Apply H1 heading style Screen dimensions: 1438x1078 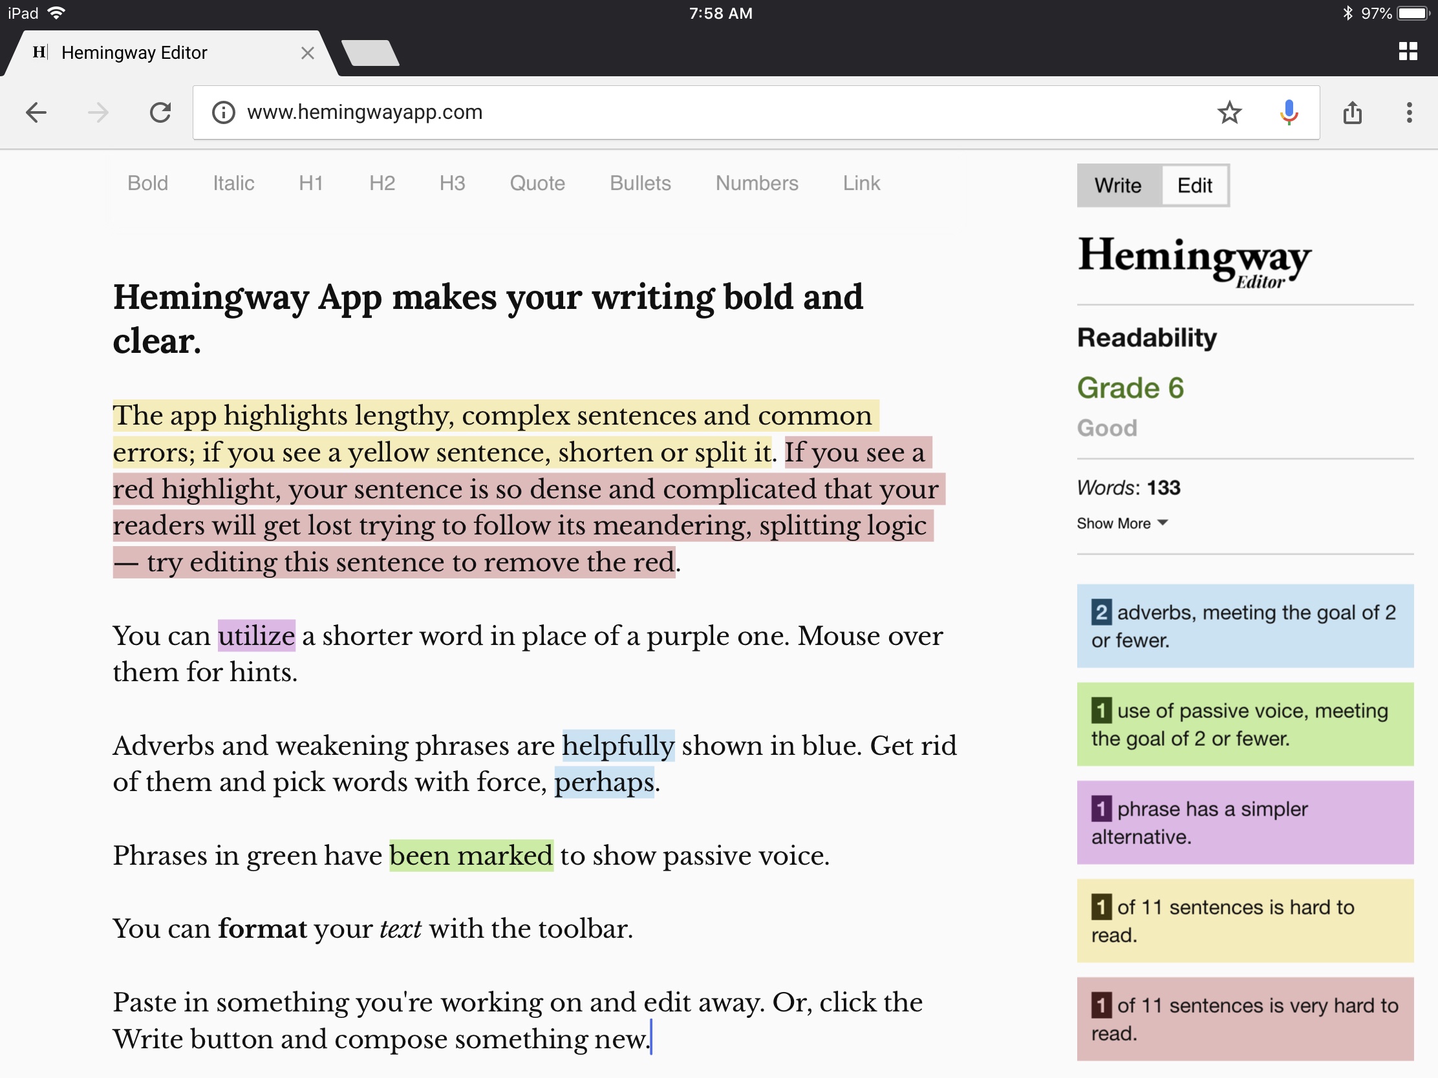(x=311, y=184)
